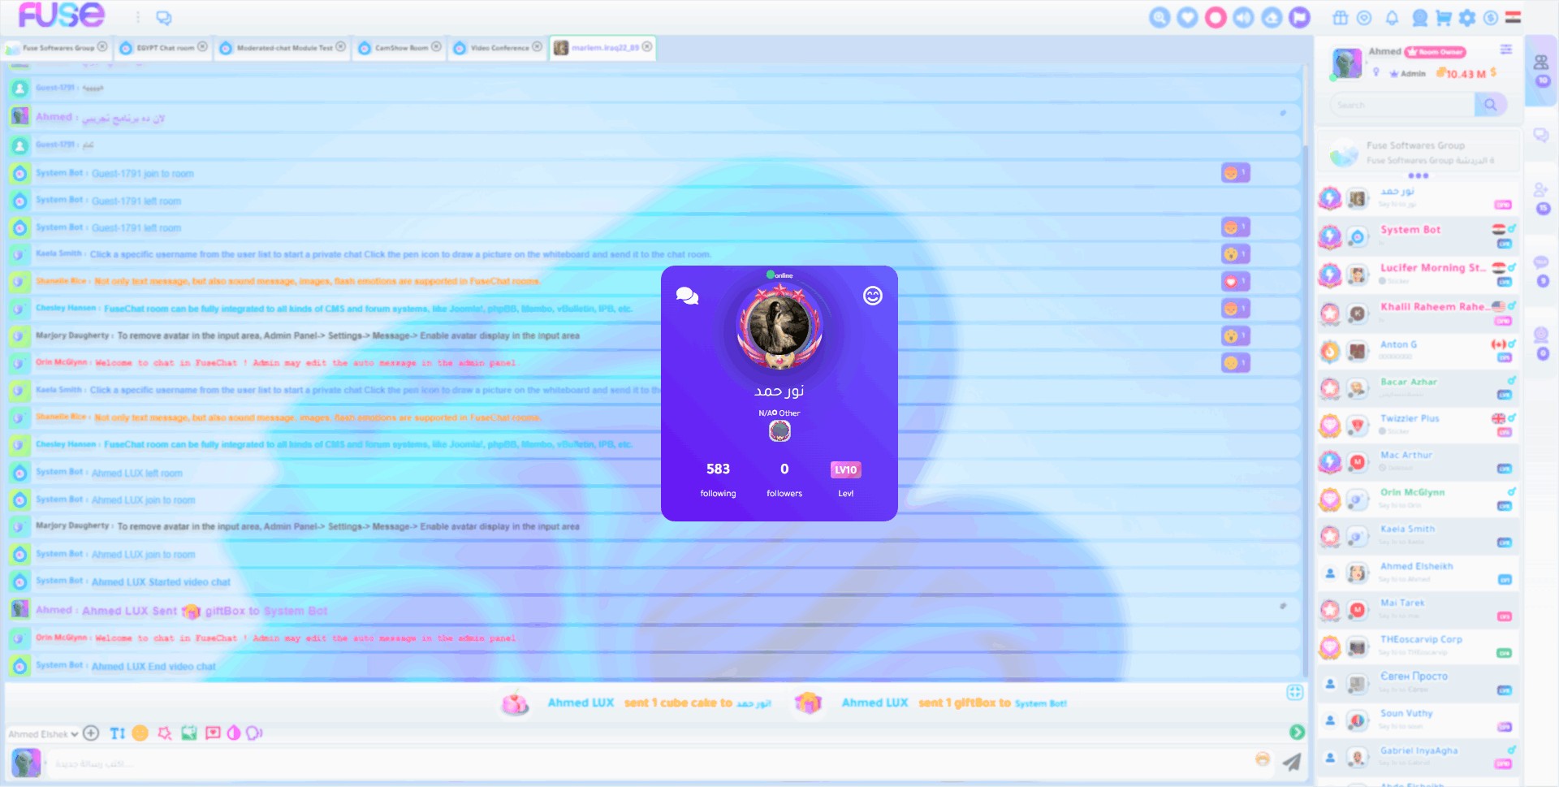
Task: Open the Egypt flag language selector
Action: coord(1513,17)
